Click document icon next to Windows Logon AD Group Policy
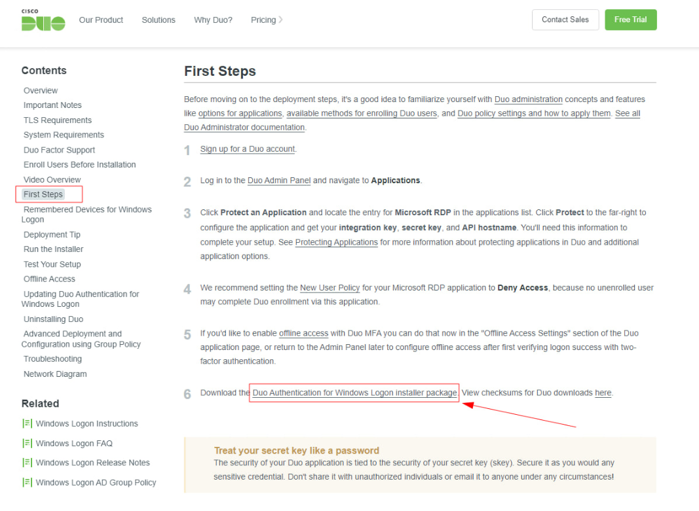Screen dimensions: 699x511 coord(28,482)
